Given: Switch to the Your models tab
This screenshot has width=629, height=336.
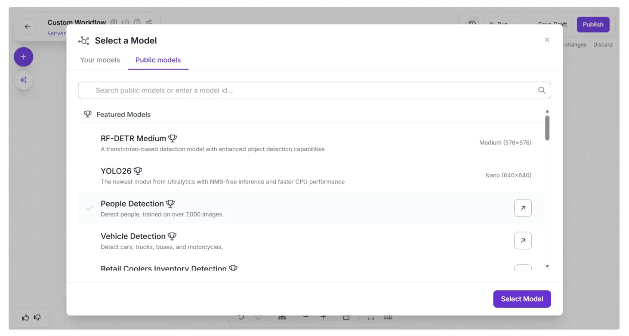Looking at the screenshot, I should pos(100,60).
